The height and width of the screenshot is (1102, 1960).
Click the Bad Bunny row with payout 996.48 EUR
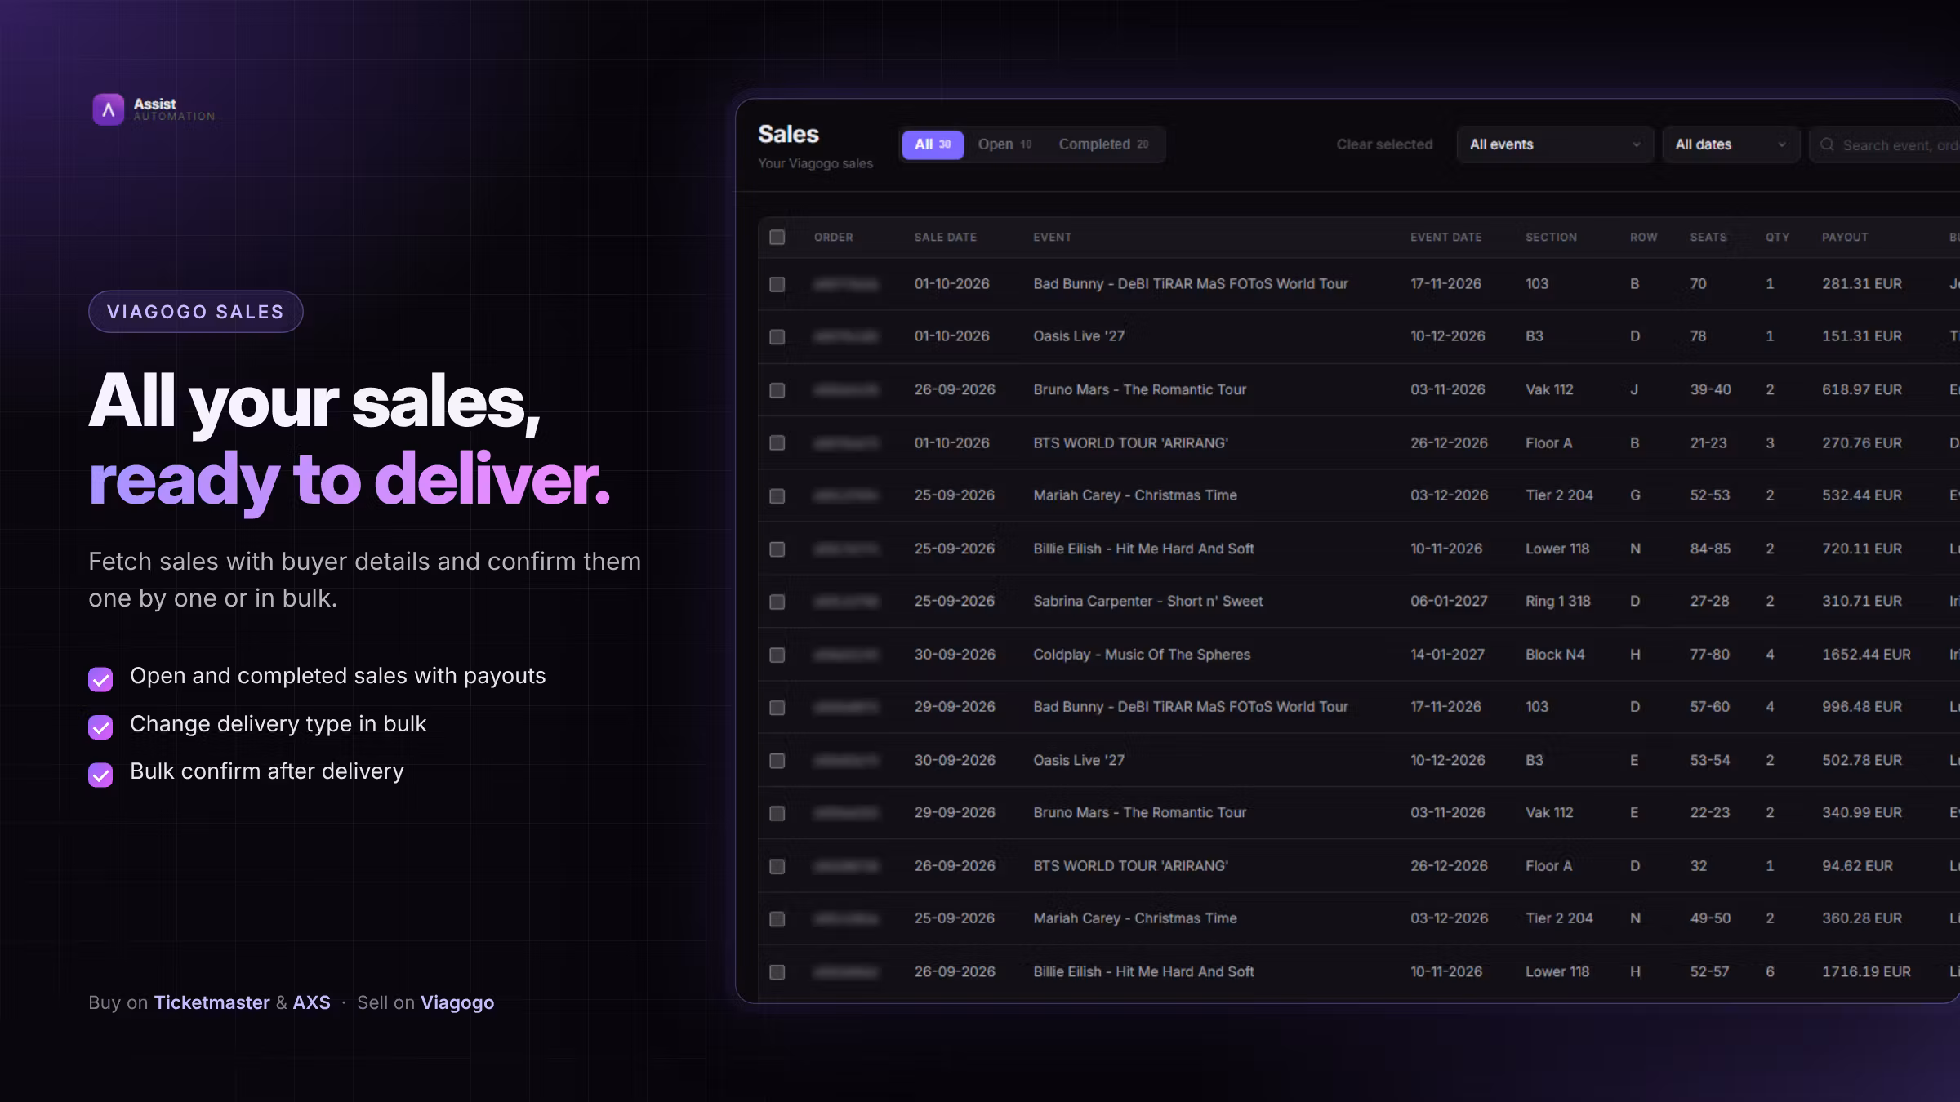tap(1359, 707)
